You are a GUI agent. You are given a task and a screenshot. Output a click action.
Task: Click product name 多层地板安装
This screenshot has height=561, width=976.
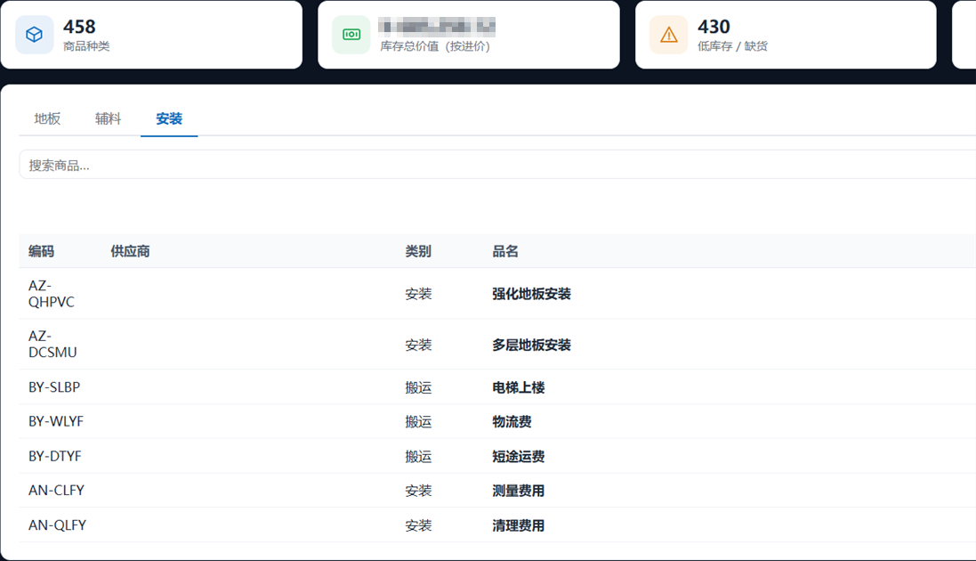[x=531, y=345]
